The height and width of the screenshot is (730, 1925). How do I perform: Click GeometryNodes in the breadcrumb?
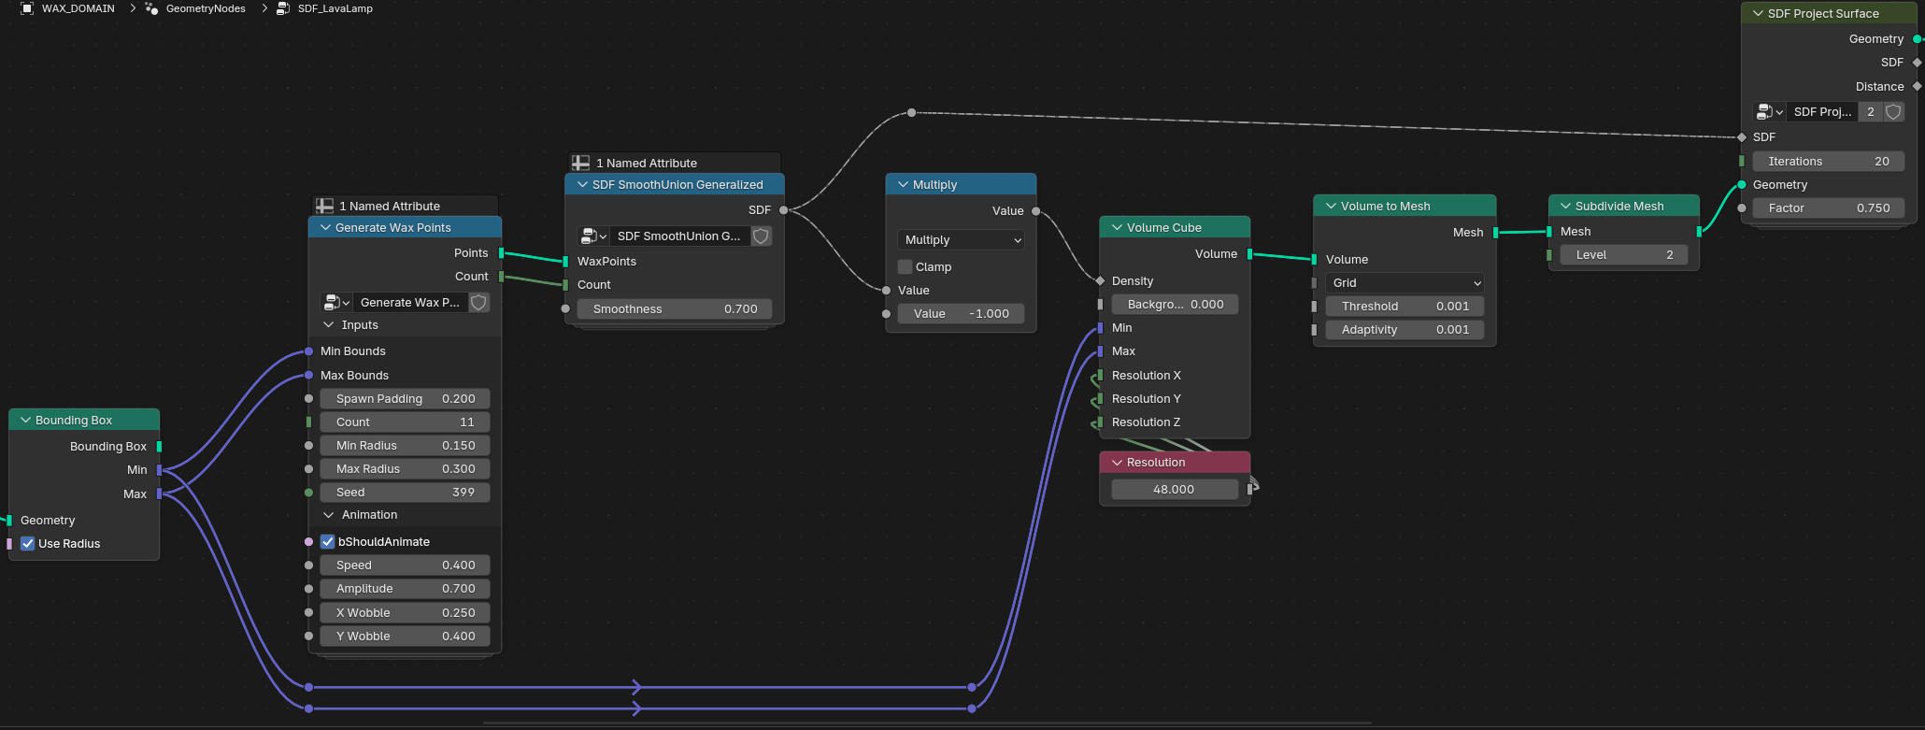206,8
